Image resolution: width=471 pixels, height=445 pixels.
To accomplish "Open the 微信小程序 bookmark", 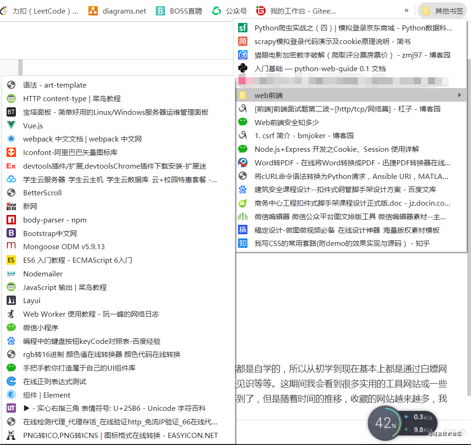I will 118,327.
